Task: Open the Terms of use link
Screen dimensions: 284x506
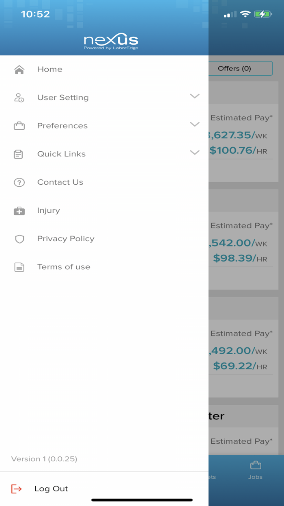Action: point(64,267)
